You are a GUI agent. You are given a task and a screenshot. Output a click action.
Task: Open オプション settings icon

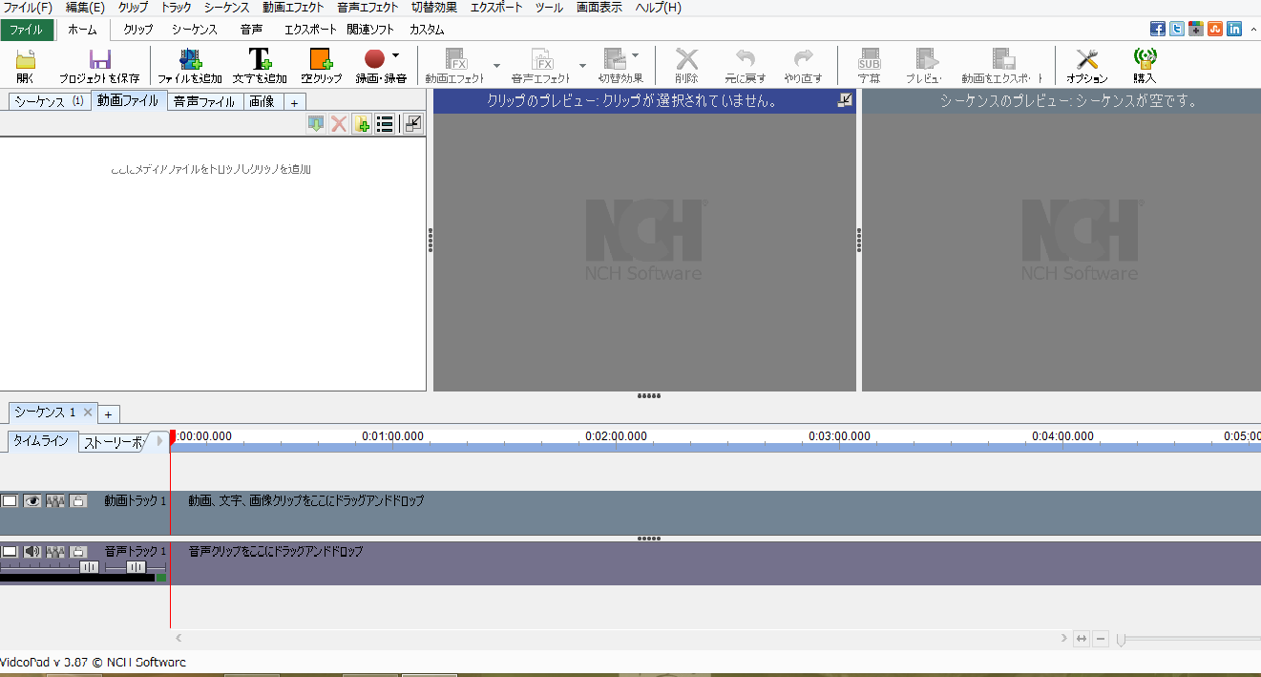tap(1087, 59)
